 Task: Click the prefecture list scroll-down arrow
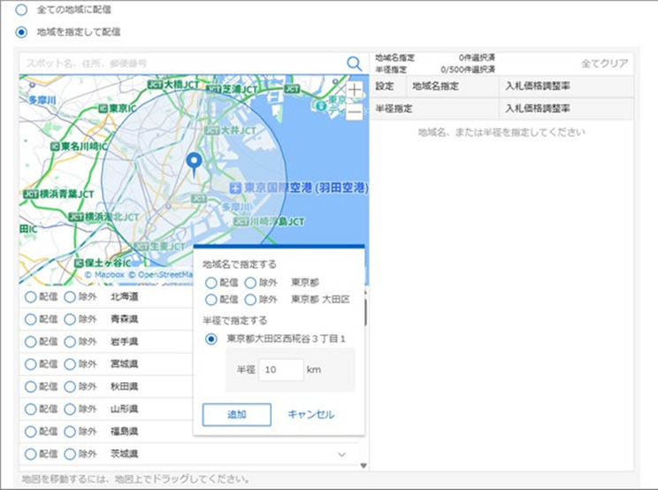[363, 465]
